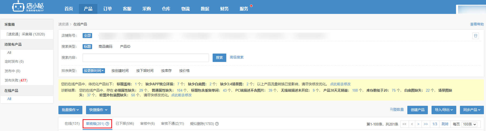This screenshot has height=131, width=486.
Task: Open the 100条 per-page selector
Action: click(470, 124)
